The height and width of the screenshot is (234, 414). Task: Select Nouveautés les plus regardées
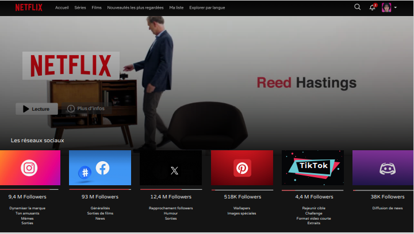tap(135, 7)
